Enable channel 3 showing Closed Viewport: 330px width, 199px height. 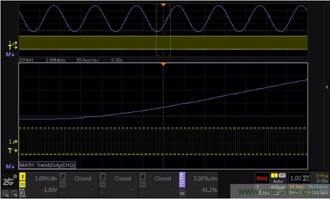(123, 179)
